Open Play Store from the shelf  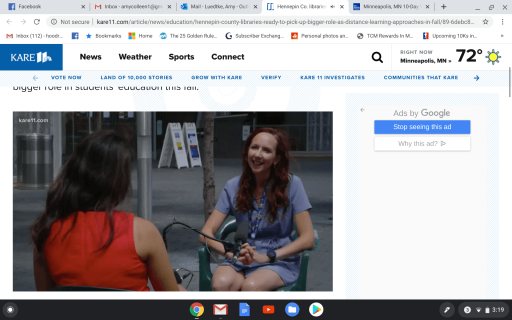click(x=316, y=310)
